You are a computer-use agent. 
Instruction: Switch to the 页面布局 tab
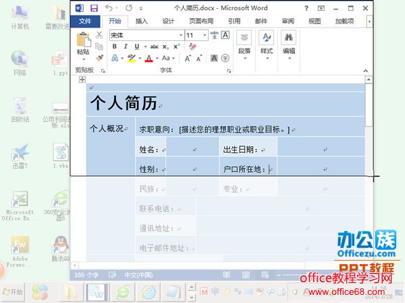[x=201, y=21]
